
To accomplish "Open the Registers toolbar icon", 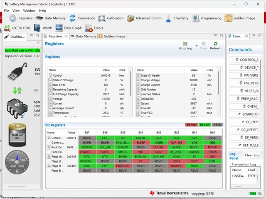I will [x=12, y=18].
